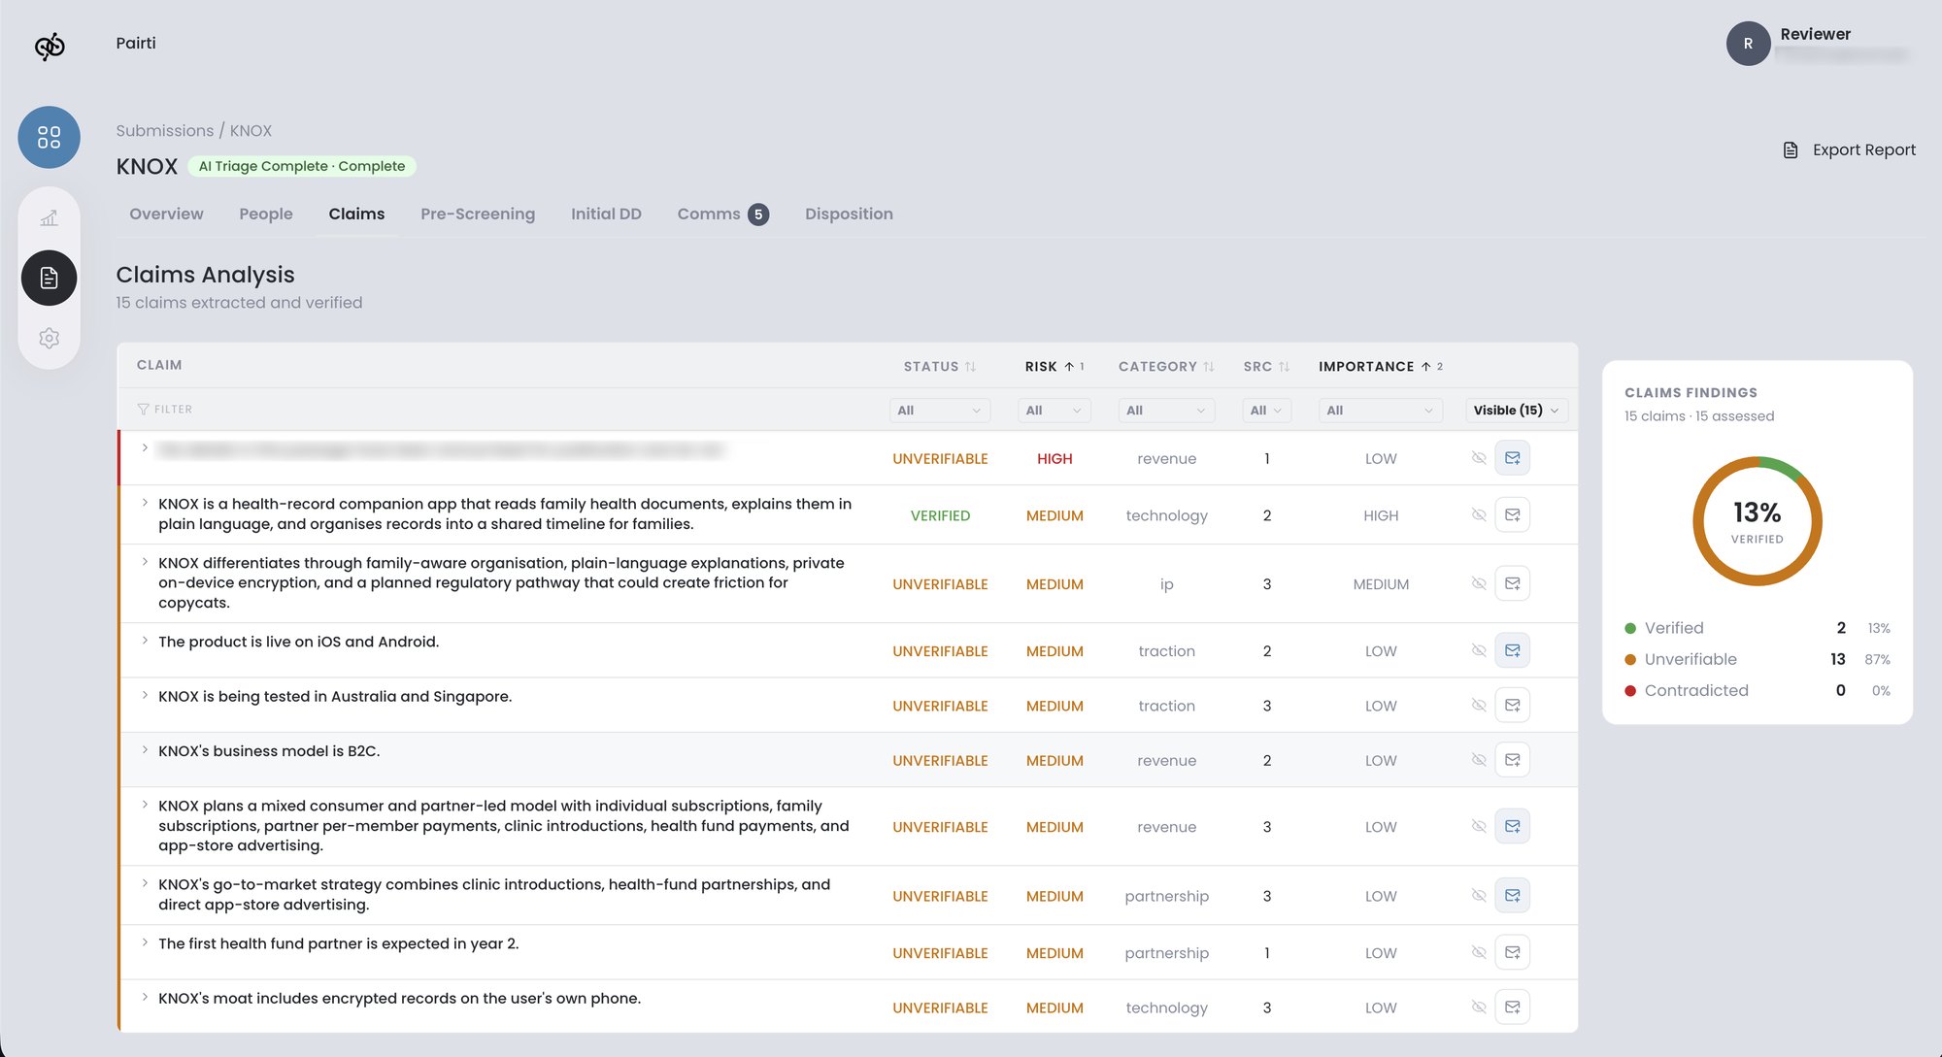Expand the health-record companion app claim row
The width and height of the screenshot is (1942, 1057).
[145, 503]
